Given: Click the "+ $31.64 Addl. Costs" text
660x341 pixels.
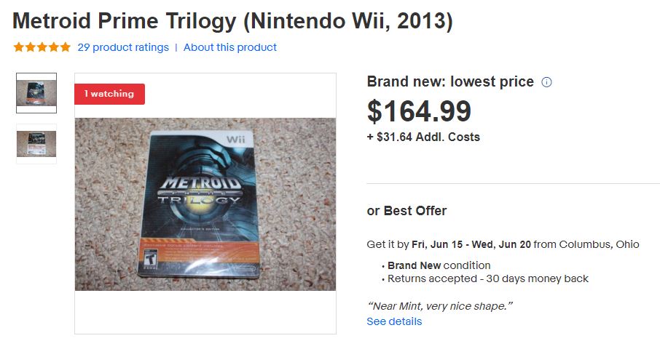Looking at the screenshot, I should pyautogui.click(x=423, y=137).
